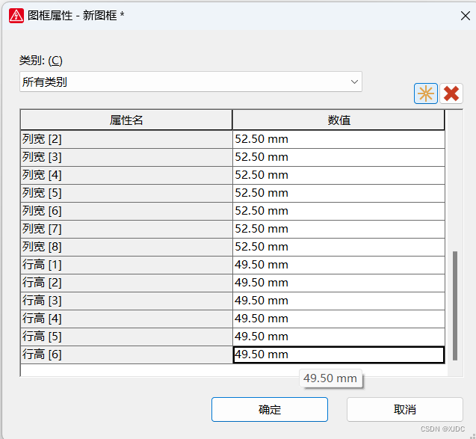Select the 列宽 [5] property row
The image size is (476, 439).
click(126, 193)
